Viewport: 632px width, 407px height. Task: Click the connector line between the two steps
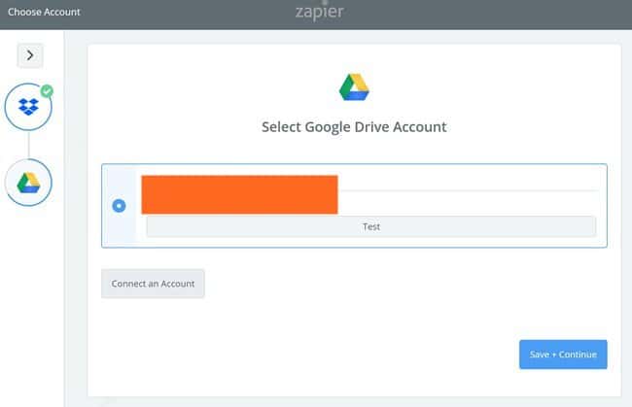click(x=28, y=144)
